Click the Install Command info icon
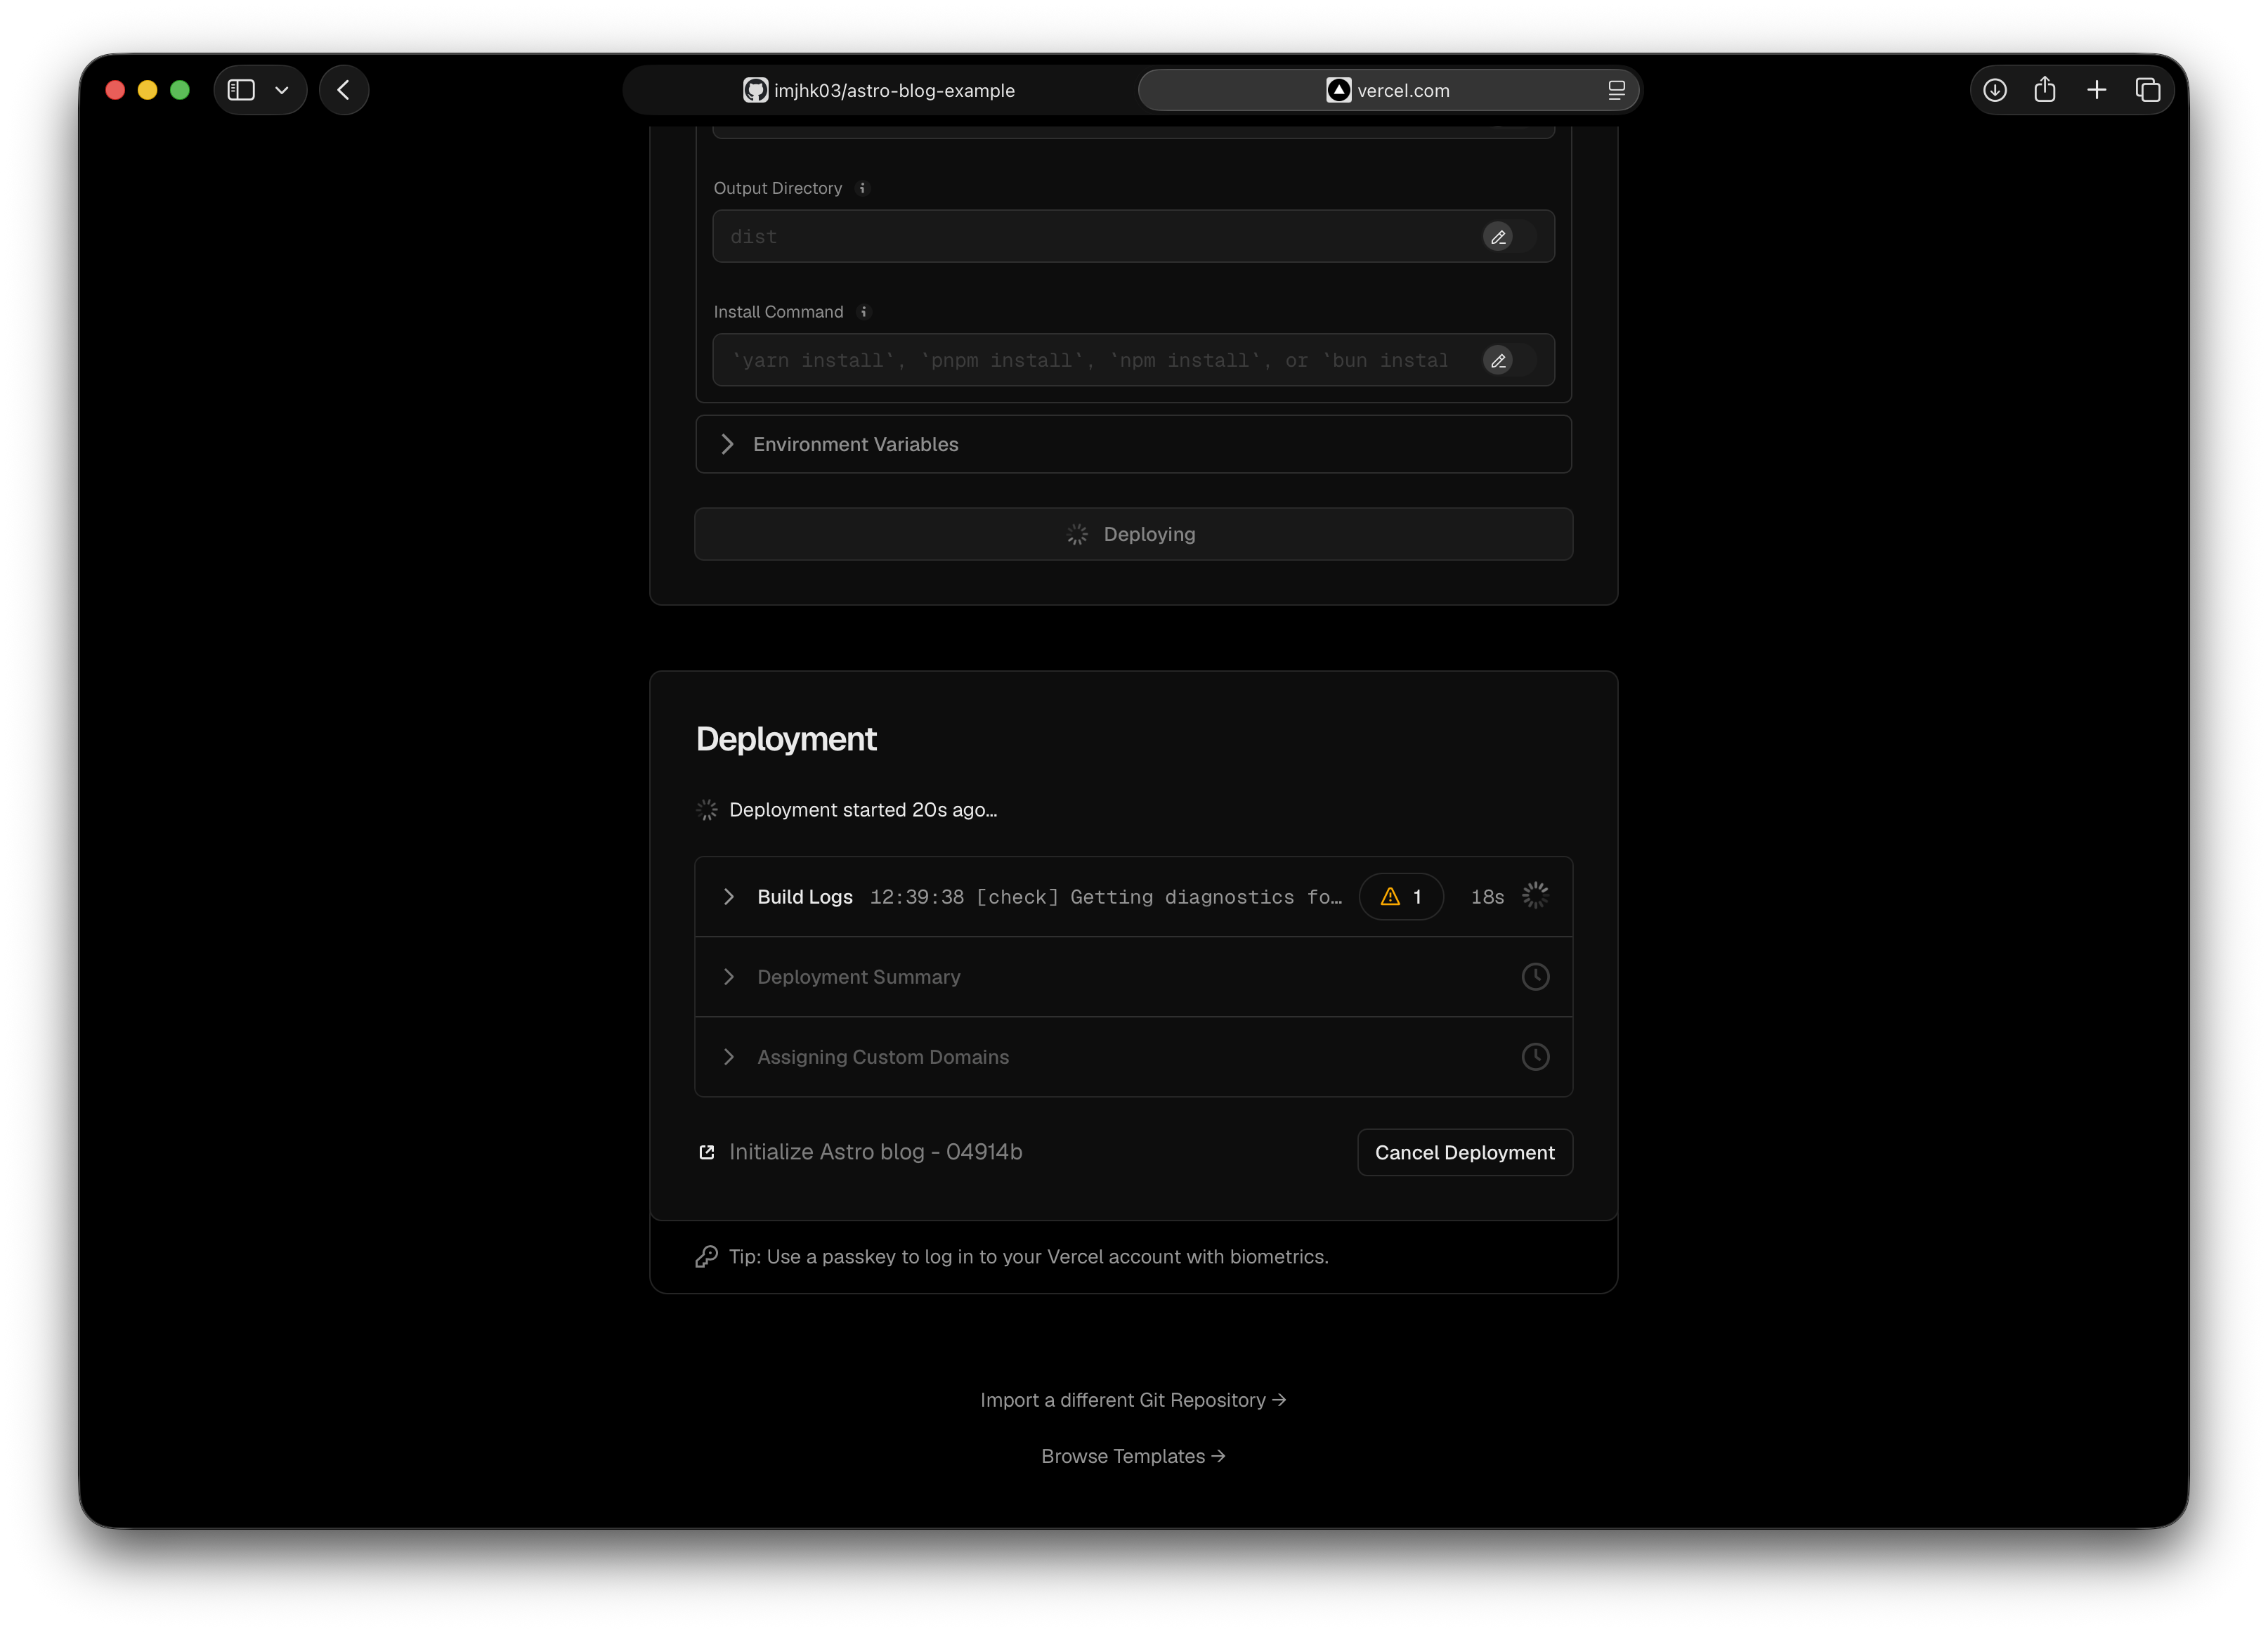 click(x=864, y=312)
